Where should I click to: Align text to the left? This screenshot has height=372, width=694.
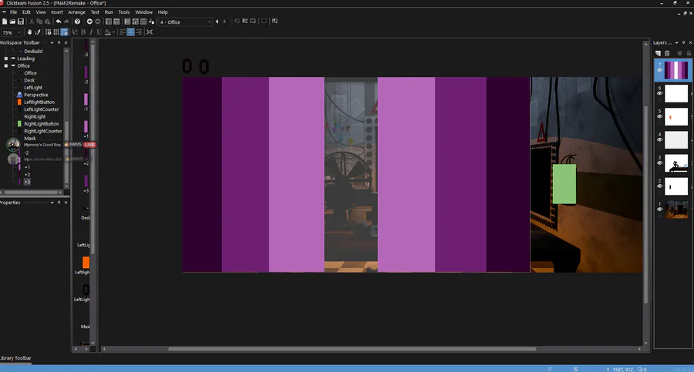click(x=123, y=32)
